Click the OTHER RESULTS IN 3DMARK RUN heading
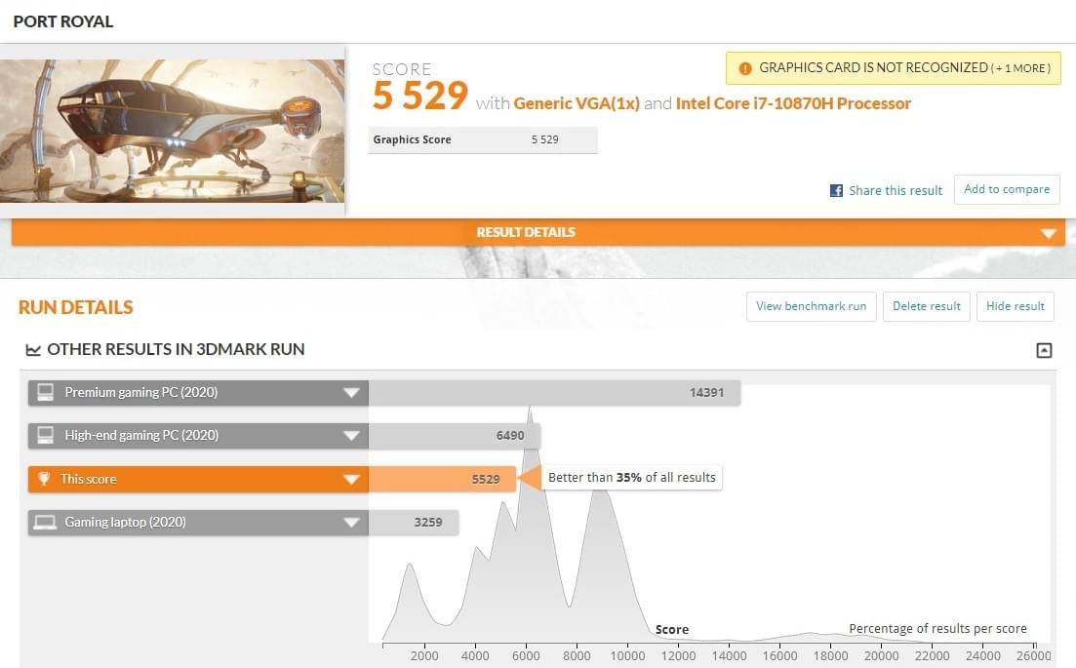Viewport: 1076px width, 668px height. tap(176, 349)
